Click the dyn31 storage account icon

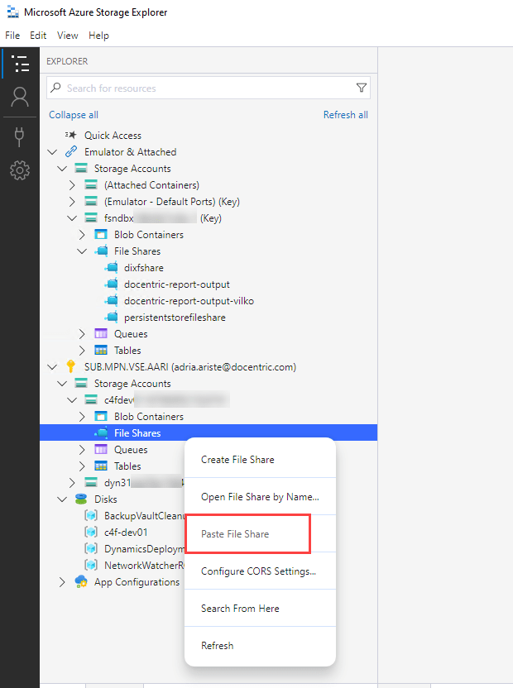91,482
